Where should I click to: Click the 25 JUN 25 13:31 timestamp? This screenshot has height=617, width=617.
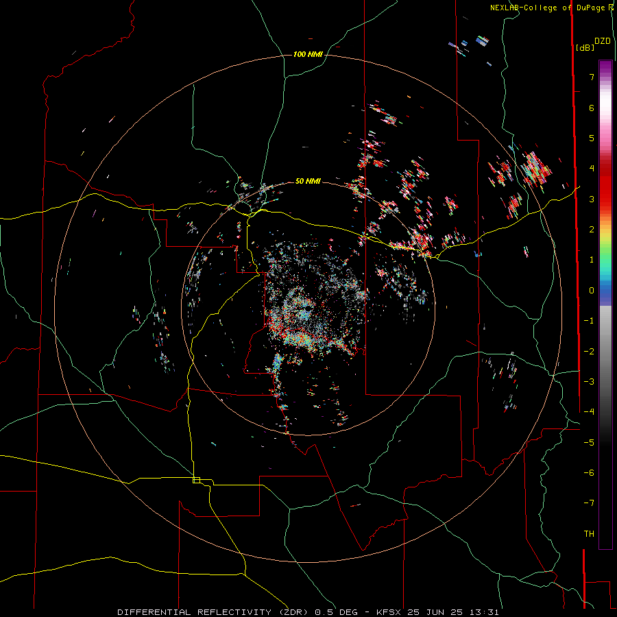click(453, 612)
